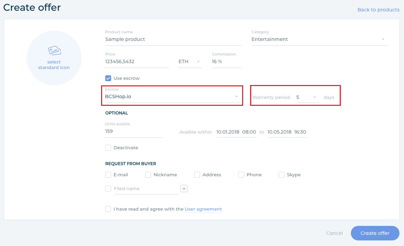Check the Nickname request option
404x246 pixels.
[148, 175]
